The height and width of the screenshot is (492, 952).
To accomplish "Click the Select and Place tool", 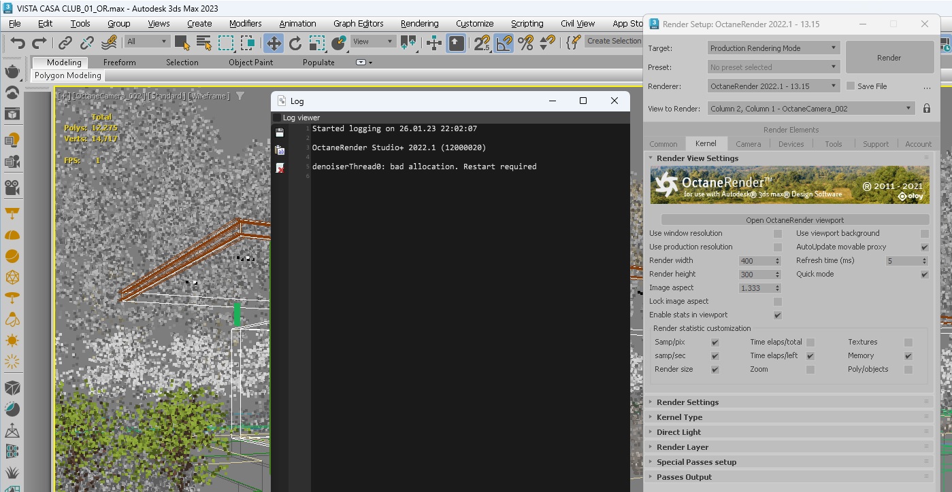I will coord(339,43).
